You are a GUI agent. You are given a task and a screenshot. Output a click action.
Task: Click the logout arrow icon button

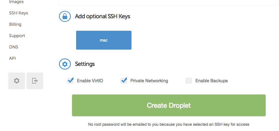[35, 81]
